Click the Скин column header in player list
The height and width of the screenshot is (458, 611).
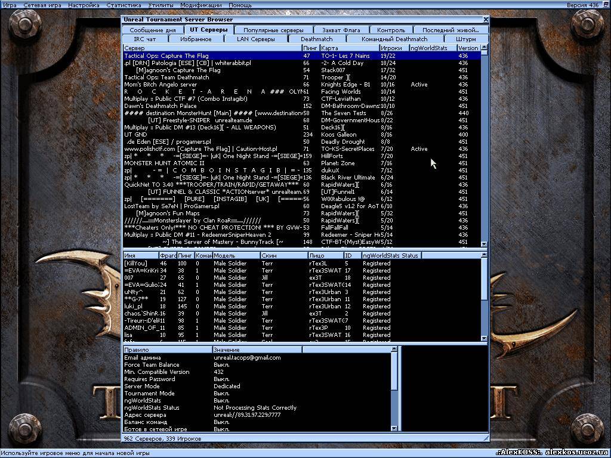pyautogui.click(x=284, y=255)
